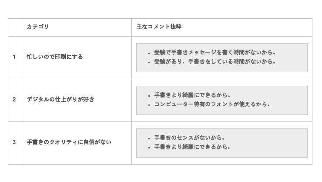Click the empty top-left header cell
This screenshot has height=182, width=322.
point(14,27)
